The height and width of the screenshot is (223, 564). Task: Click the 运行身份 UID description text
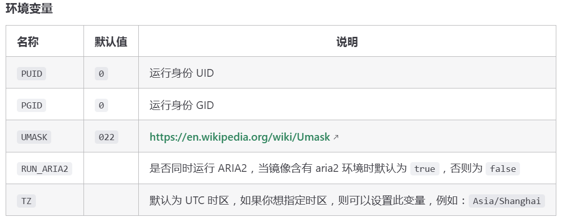182,73
